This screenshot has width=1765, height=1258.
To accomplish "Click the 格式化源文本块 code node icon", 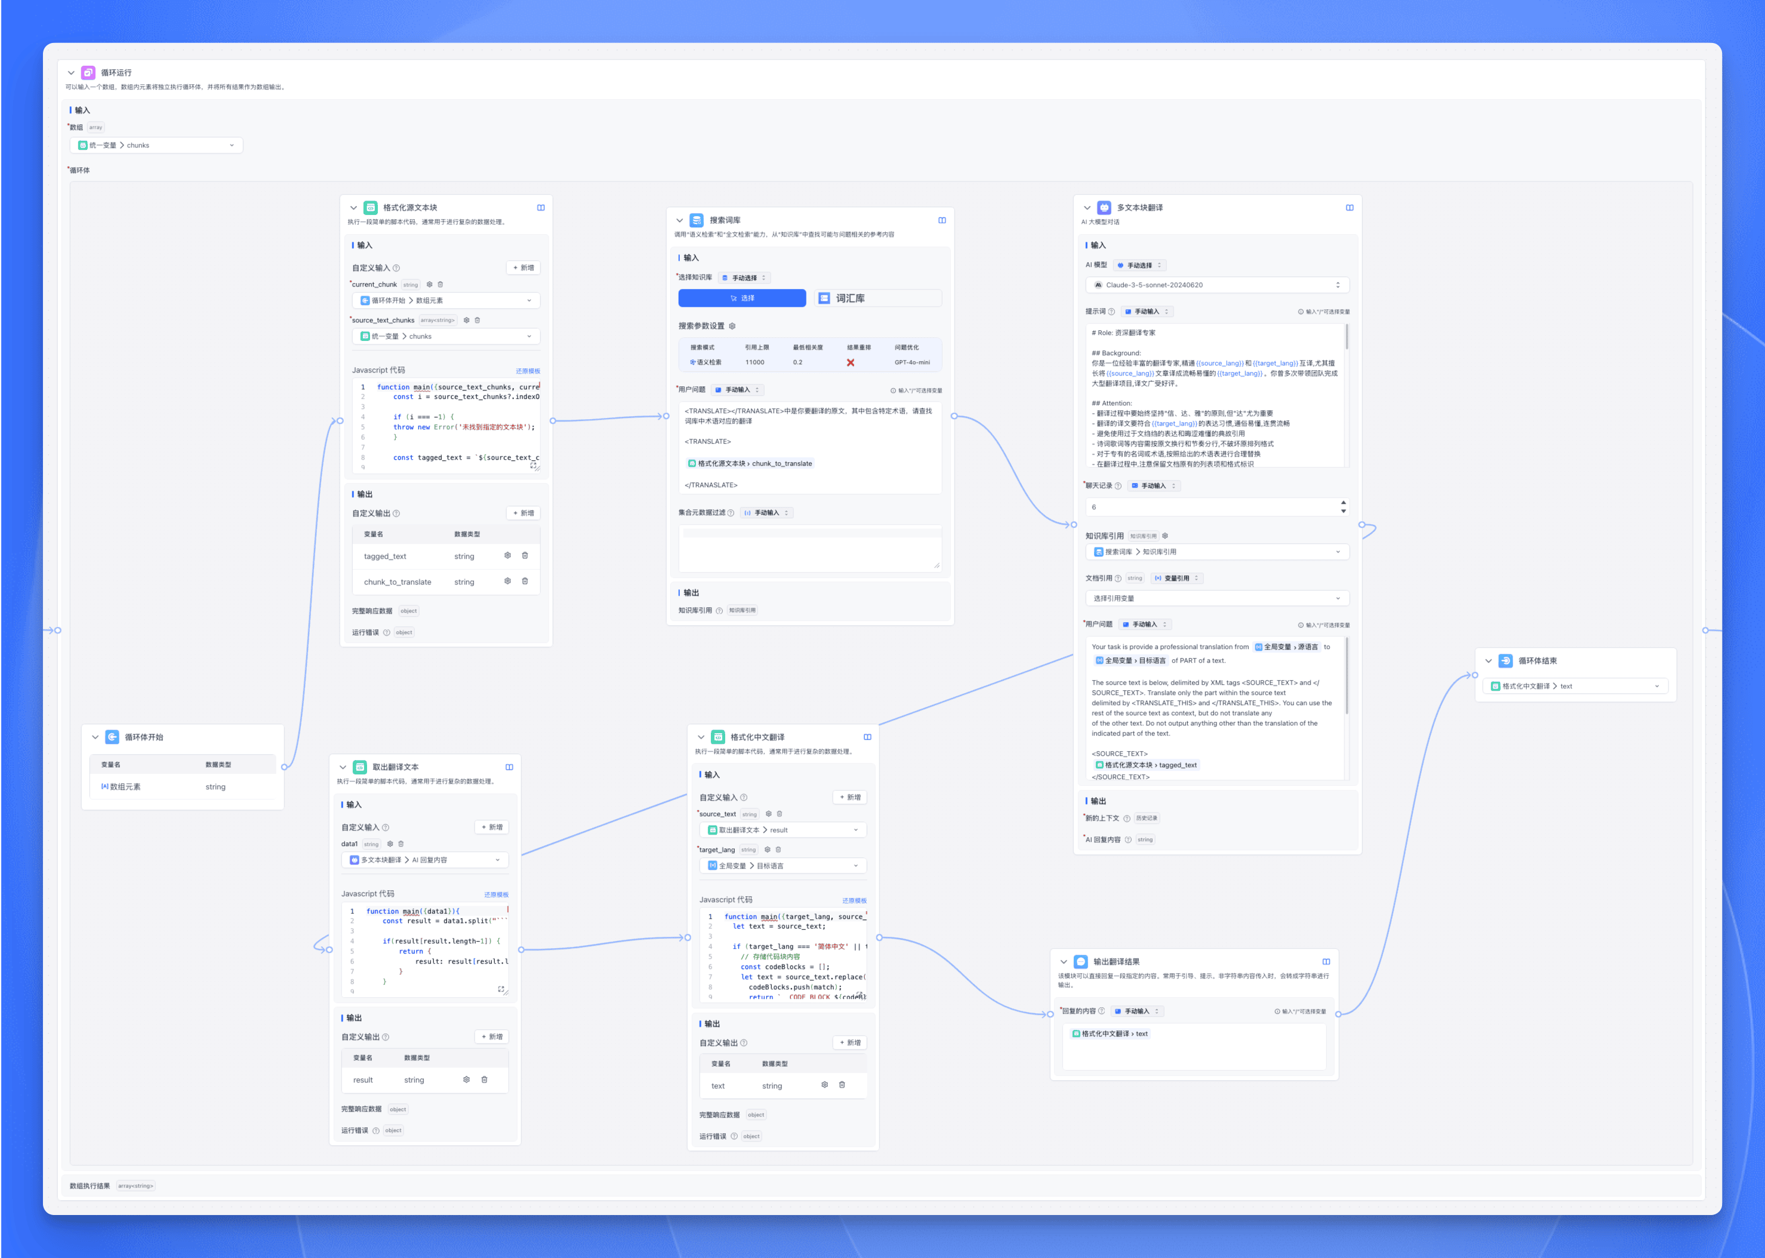I will (371, 208).
